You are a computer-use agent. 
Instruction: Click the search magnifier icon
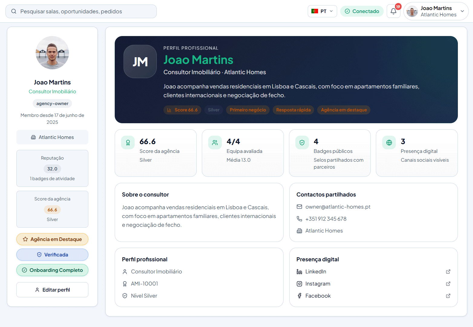[x=14, y=11]
